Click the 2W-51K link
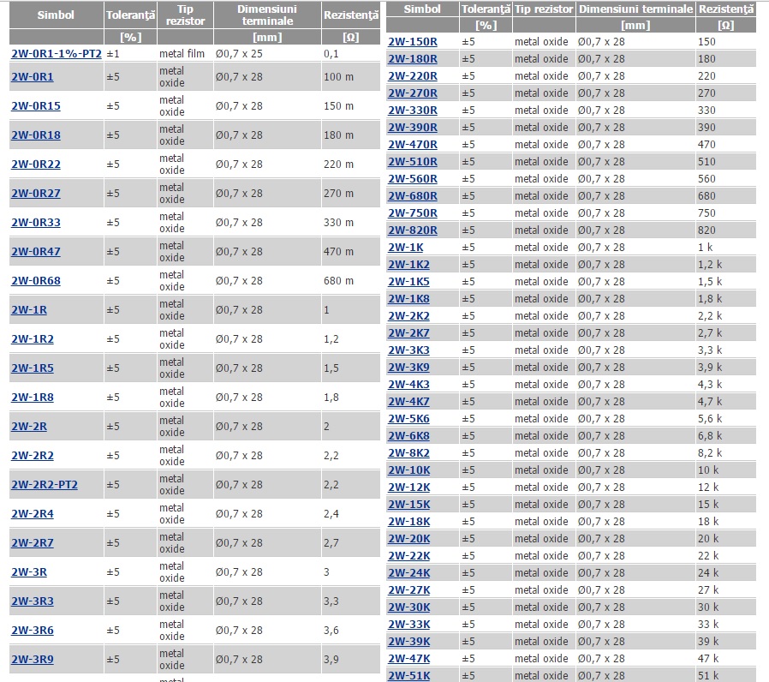The image size is (769, 682). pyautogui.click(x=409, y=676)
